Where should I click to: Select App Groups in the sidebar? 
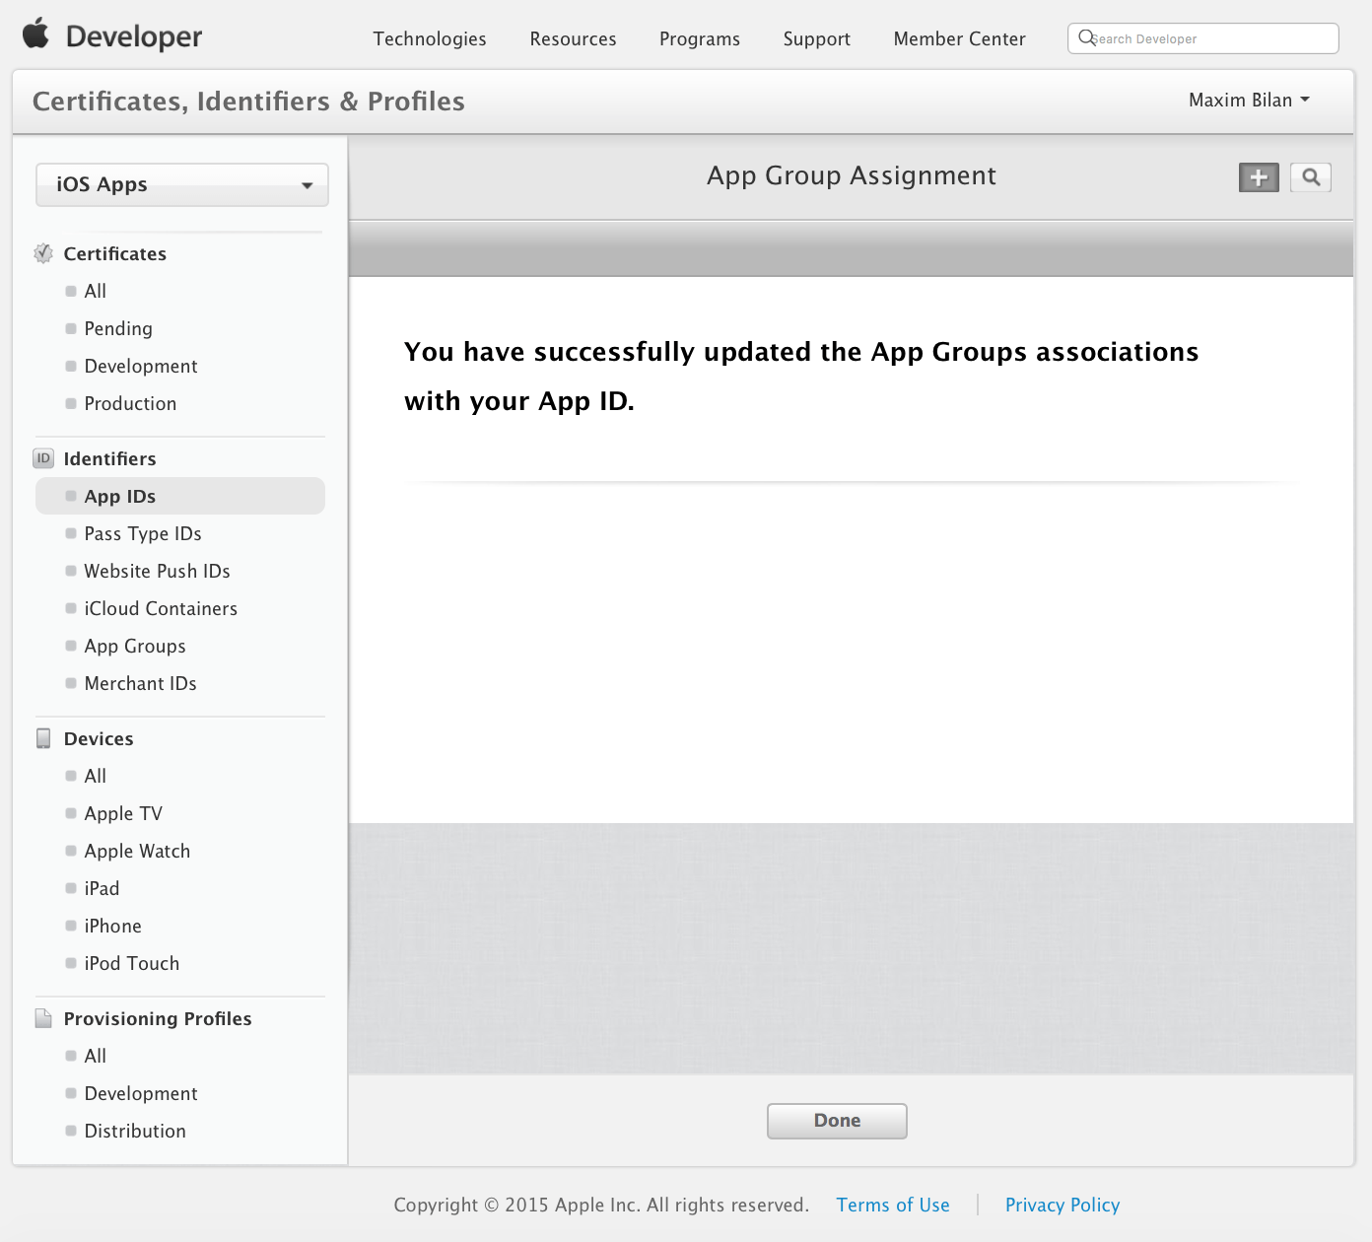tap(134, 646)
